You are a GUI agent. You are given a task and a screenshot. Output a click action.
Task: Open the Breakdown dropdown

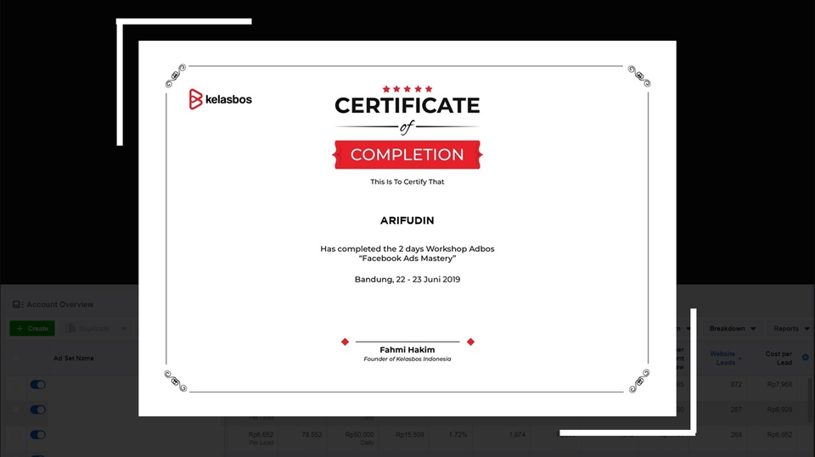tap(733, 328)
